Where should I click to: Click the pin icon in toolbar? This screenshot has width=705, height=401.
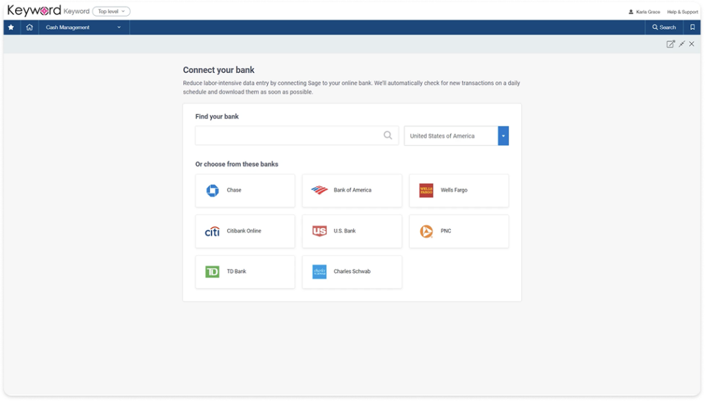(x=682, y=44)
